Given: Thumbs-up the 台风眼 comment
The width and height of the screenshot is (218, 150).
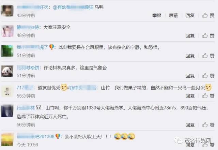Looking at the screenshot, I should click(208, 56).
